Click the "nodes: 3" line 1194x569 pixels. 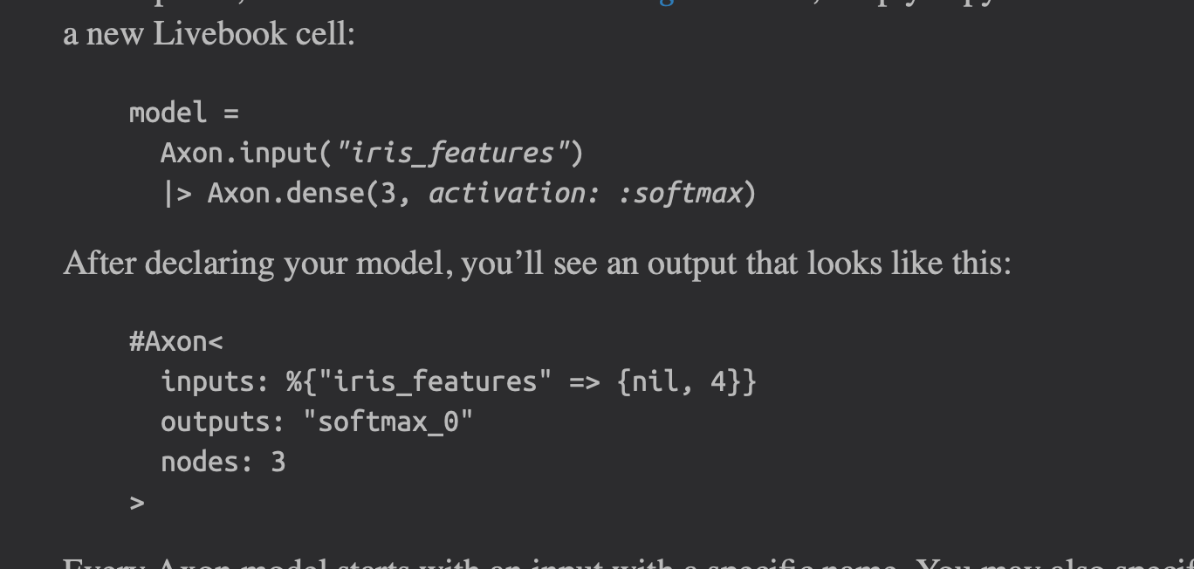(x=223, y=462)
